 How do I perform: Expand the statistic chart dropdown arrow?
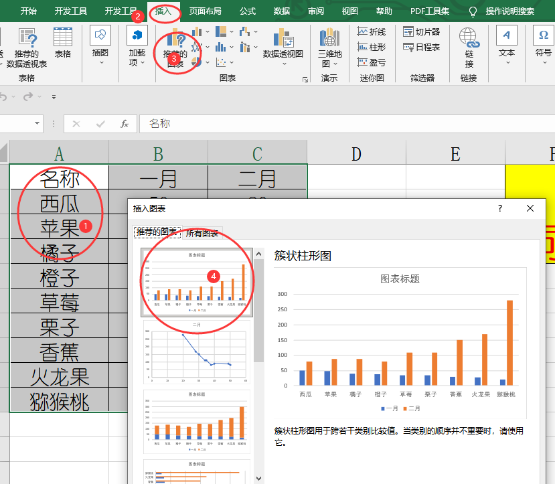click(232, 47)
